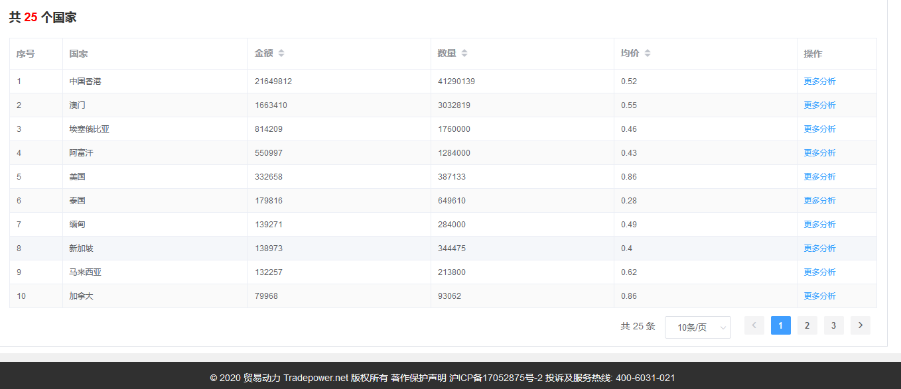Sort 金额 column ascending with up caret
Screen dimensions: 901x389
[x=281, y=50]
